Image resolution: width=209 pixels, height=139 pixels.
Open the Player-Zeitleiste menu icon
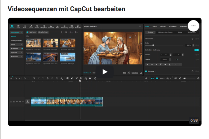(140, 26)
